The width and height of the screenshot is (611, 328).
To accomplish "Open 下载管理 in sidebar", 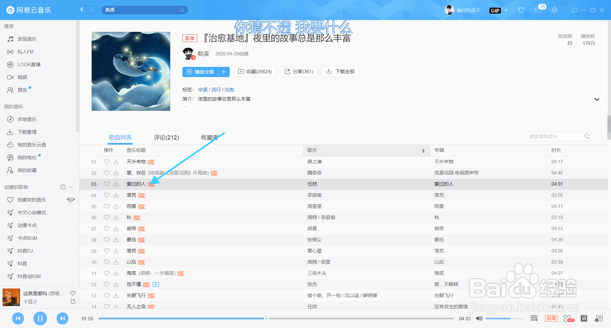I will (27, 132).
